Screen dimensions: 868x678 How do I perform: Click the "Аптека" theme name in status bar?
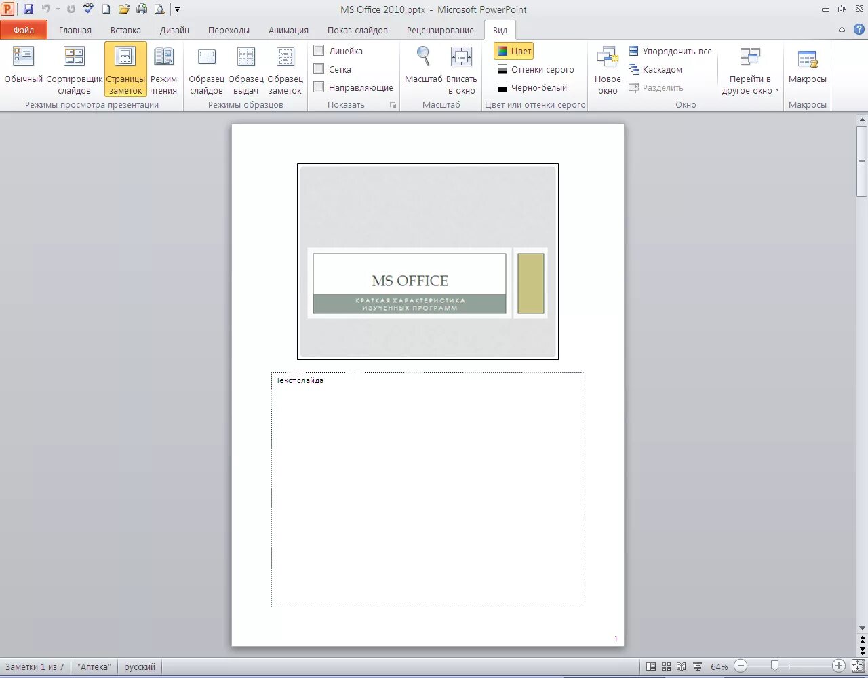94,667
